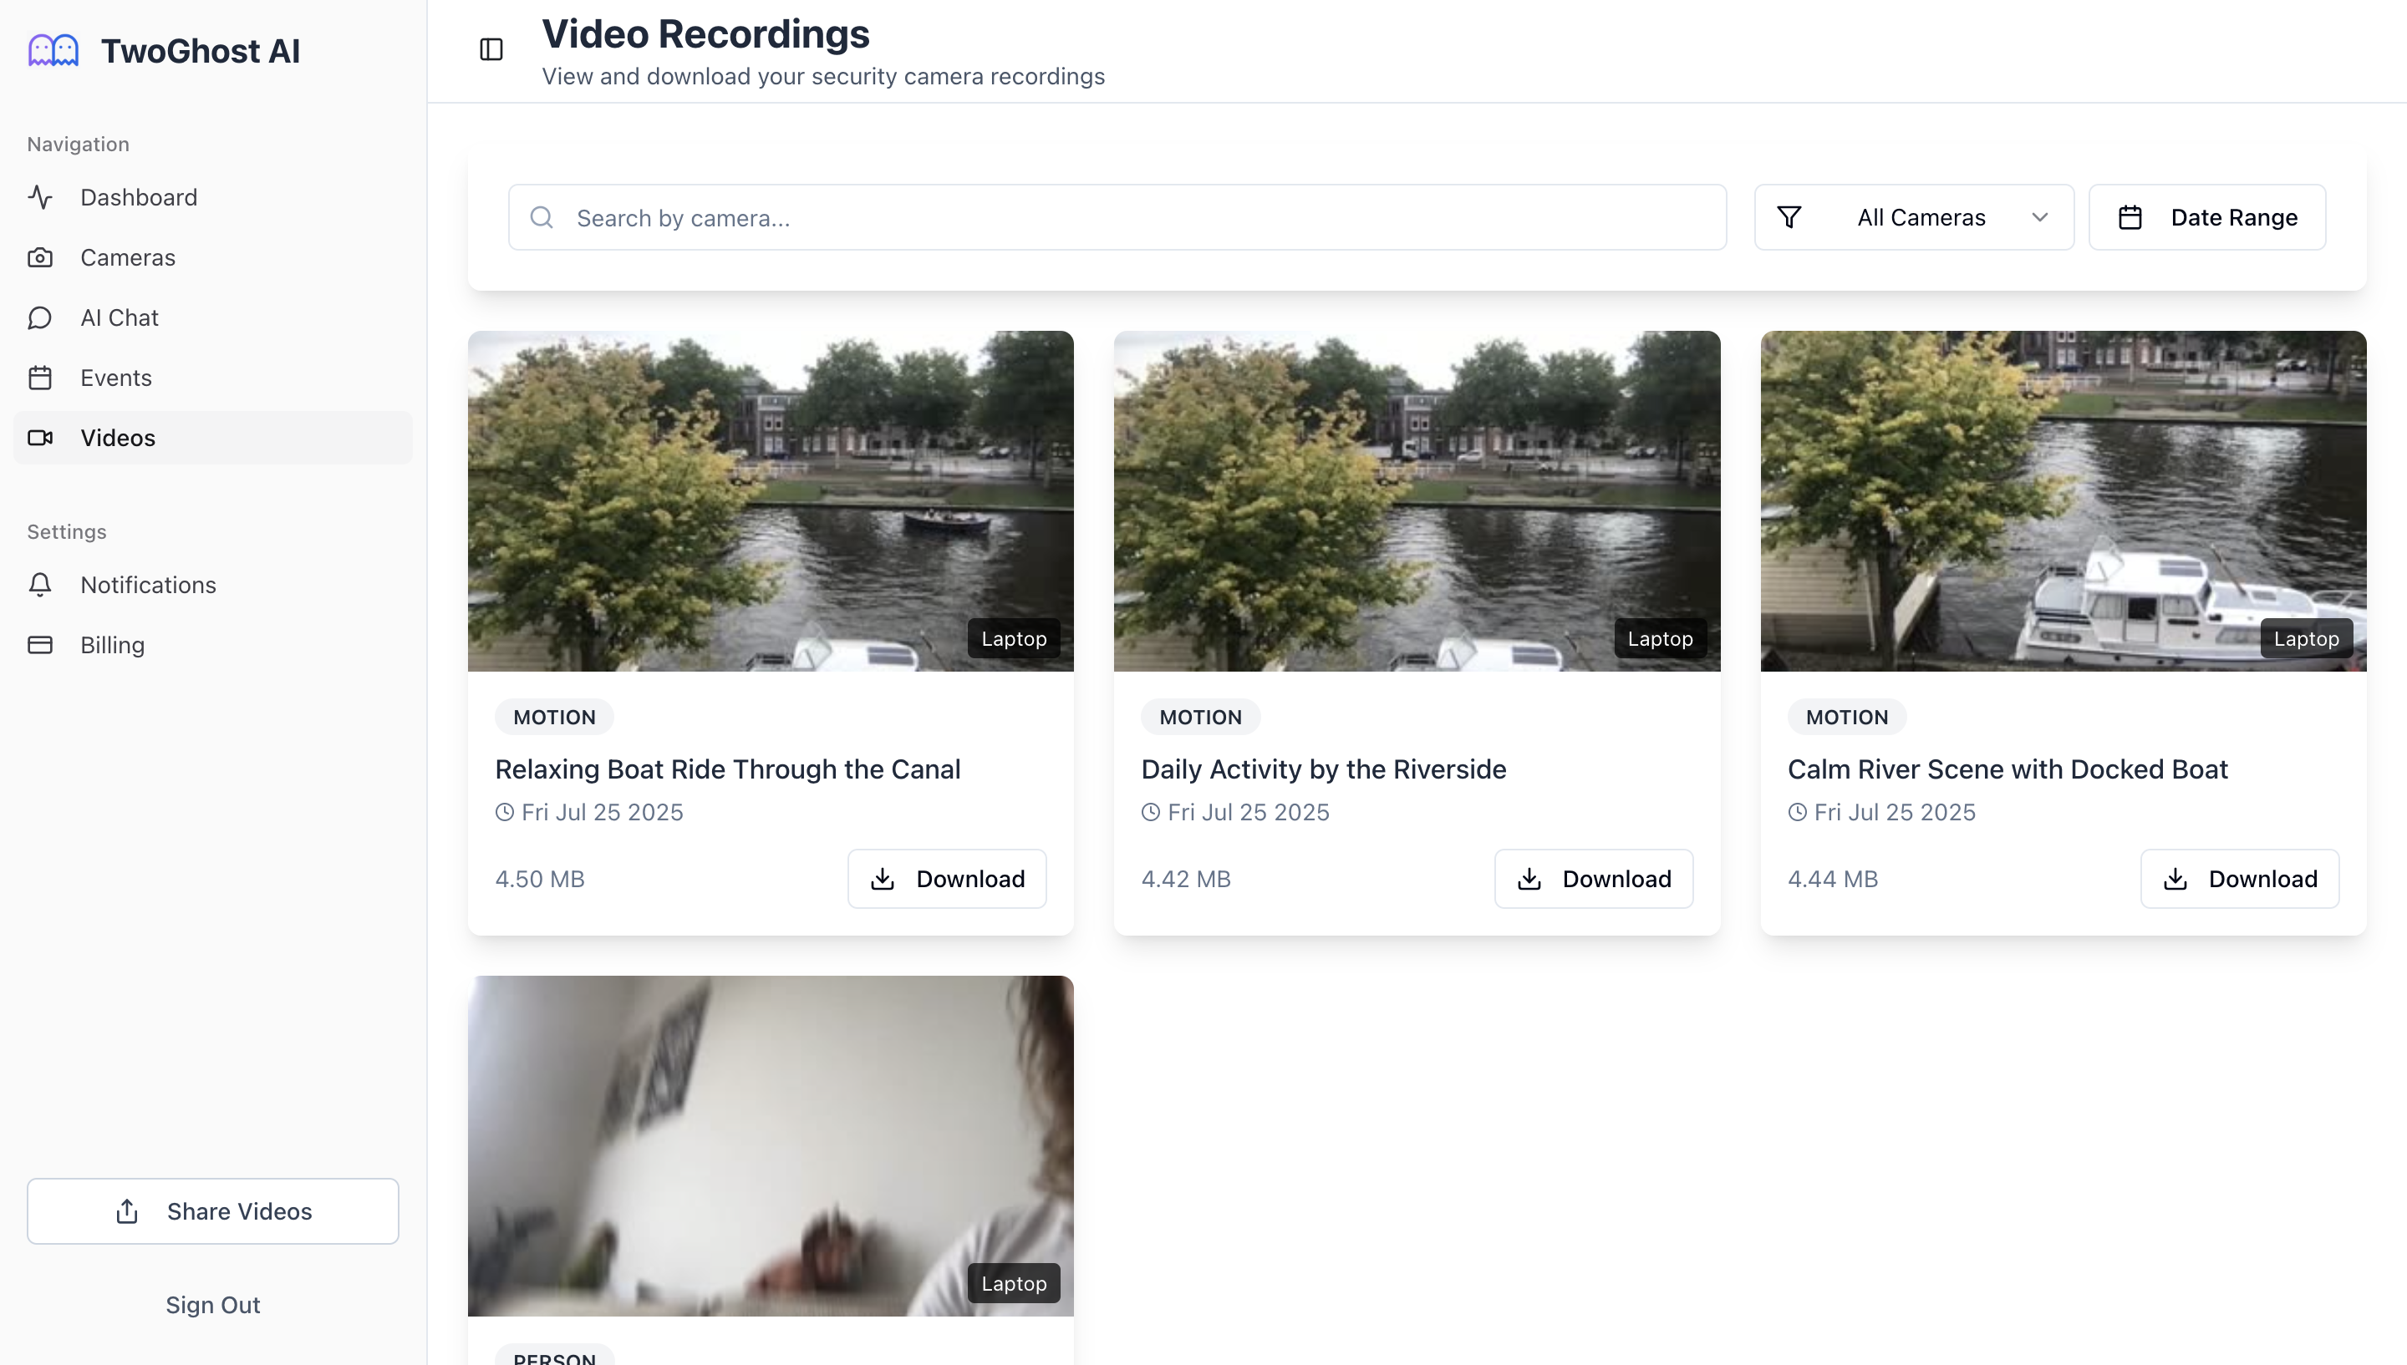Viewport: 2407px width, 1365px height.
Task: Click title "Calm River Scene with Docked Boat"
Action: pyautogui.click(x=2008, y=769)
